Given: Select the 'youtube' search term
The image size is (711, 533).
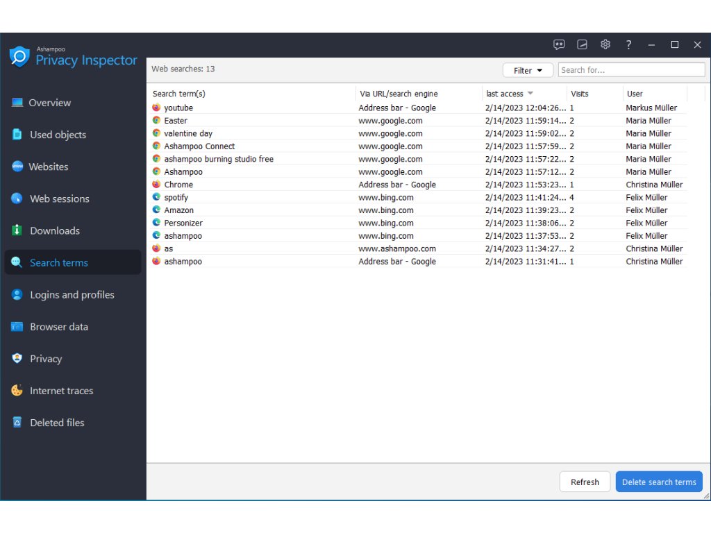Looking at the screenshot, I should [x=178, y=108].
